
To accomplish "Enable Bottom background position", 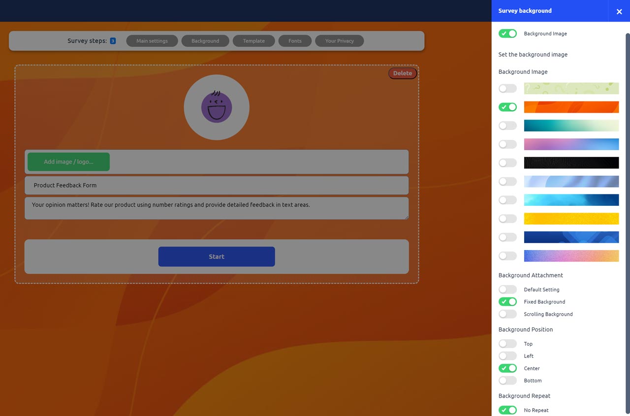I will click(x=507, y=380).
